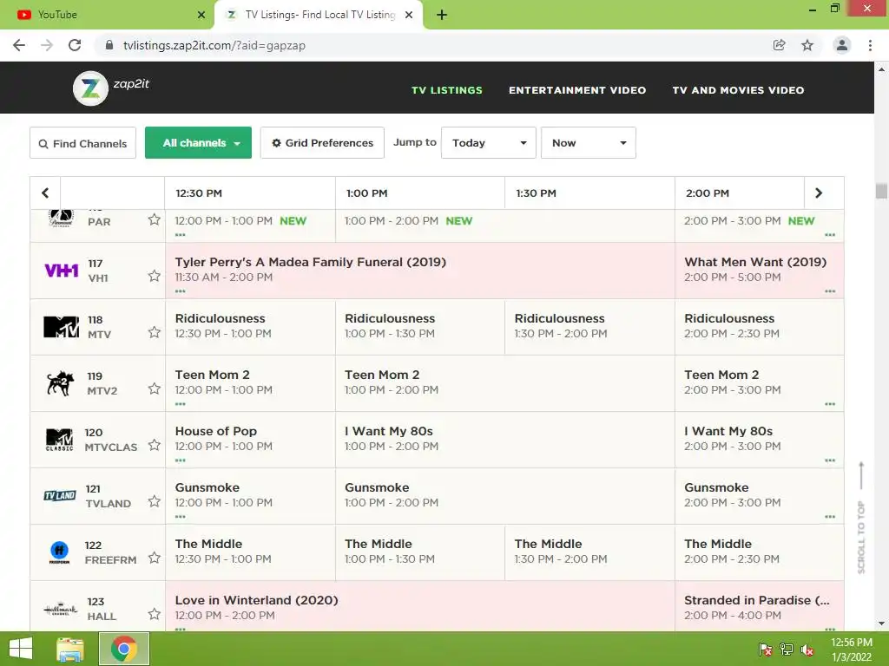The width and height of the screenshot is (889, 666).
Task: Open TV Listings nav item
Action: [x=447, y=90]
